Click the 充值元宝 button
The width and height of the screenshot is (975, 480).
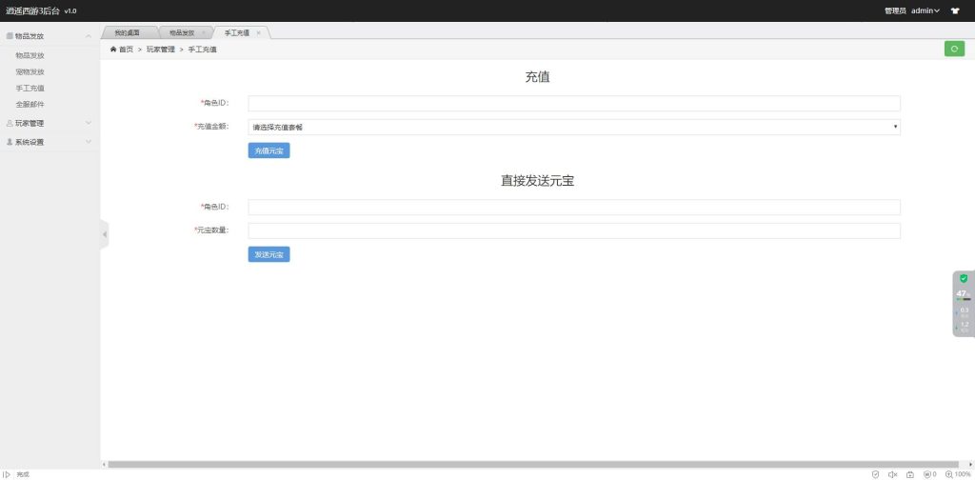[x=269, y=150]
